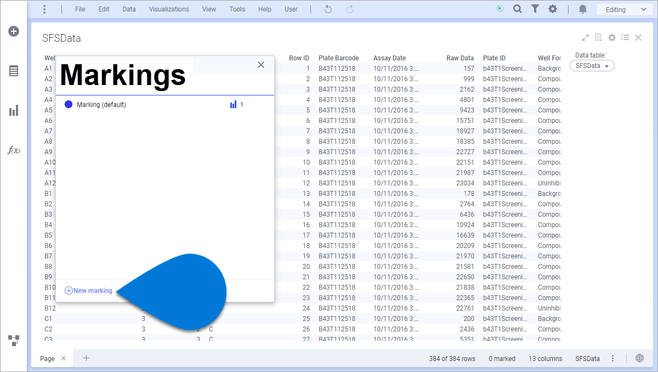Open the data canvas icon in sidebar
The width and height of the screenshot is (658, 372).
(x=14, y=340)
